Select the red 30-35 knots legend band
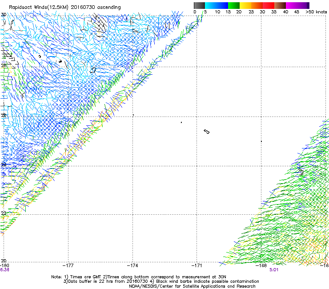Screen dimensions: 329x289 click(269, 5)
